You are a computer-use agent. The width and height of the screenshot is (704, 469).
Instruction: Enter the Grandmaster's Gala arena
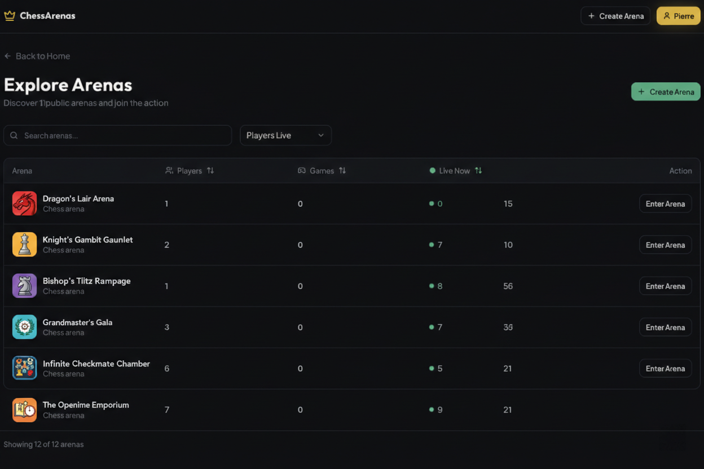(x=665, y=327)
